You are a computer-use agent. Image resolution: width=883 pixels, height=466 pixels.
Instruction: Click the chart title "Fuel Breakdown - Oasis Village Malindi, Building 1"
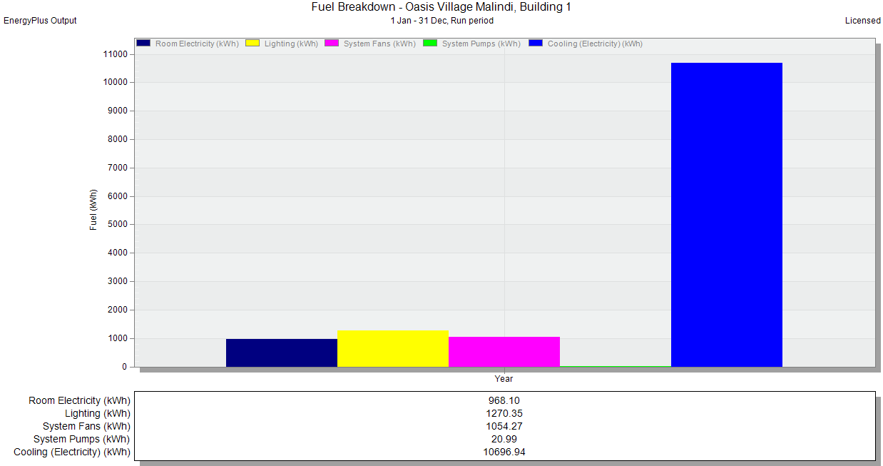pos(441,7)
